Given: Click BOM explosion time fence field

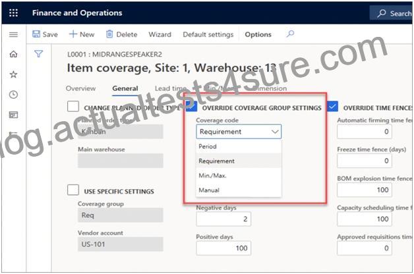Looking at the screenshot, I should [x=365, y=190].
